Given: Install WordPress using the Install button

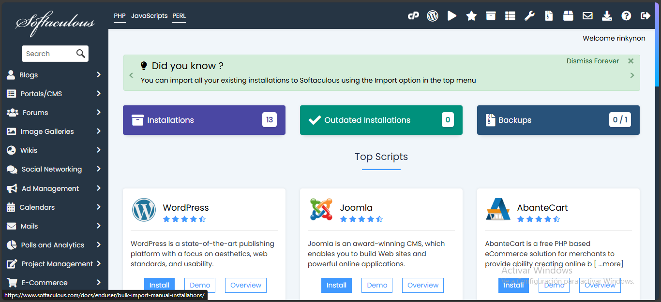Looking at the screenshot, I should coord(159,285).
